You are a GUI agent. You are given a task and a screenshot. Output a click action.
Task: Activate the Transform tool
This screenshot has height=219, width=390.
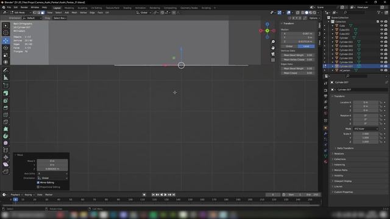[x=5, y=62]
